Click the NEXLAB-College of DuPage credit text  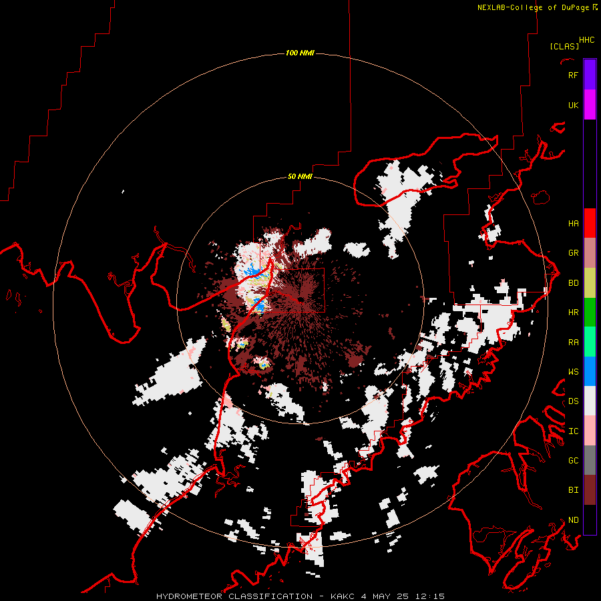click(533, 7)
